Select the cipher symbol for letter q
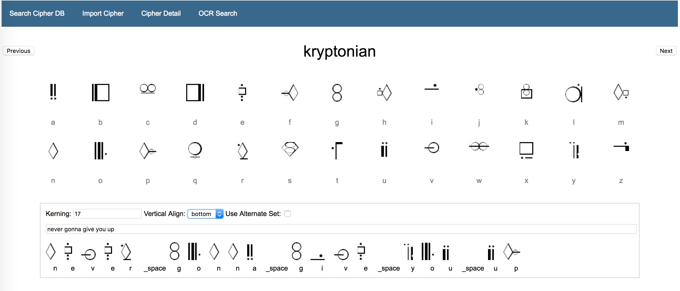 [x=195, y=150]
